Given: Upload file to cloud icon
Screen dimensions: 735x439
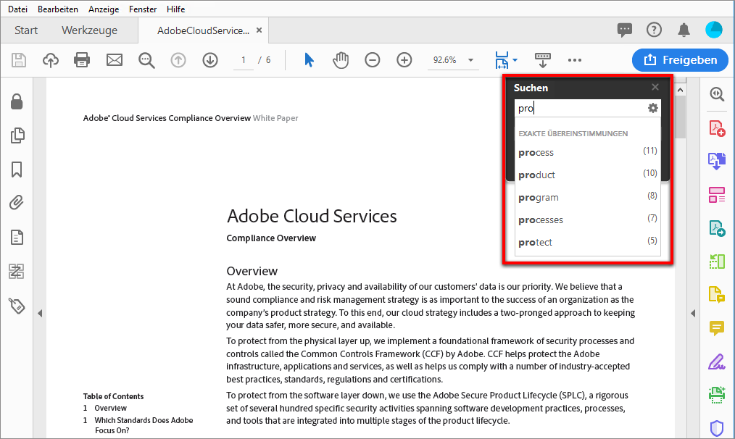Looking at the screenshot, I should [51, 60].
